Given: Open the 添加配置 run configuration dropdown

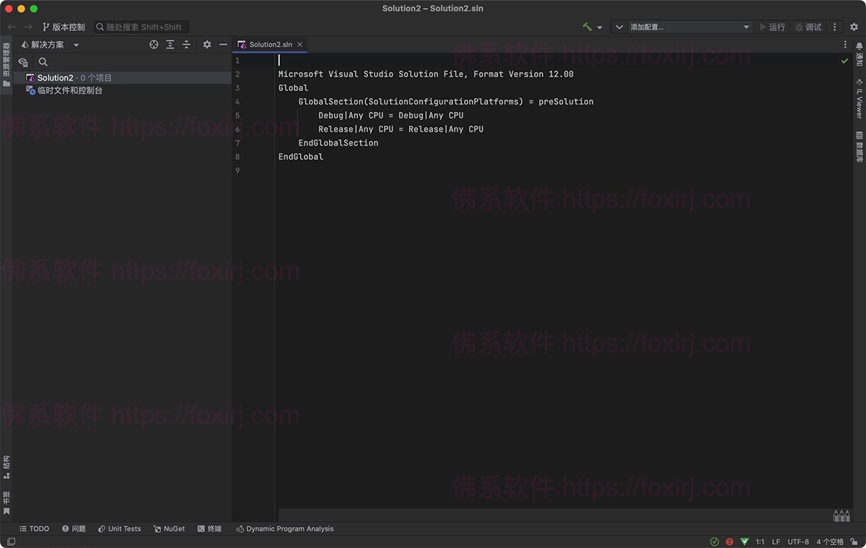Looking at the screenshot, I should [x=681, y=27].
